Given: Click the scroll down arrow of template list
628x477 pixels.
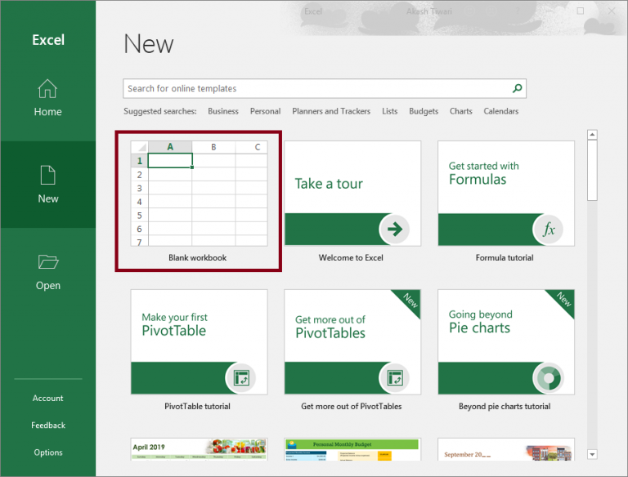Looking at the screenshot, I should tap(593, 454).
